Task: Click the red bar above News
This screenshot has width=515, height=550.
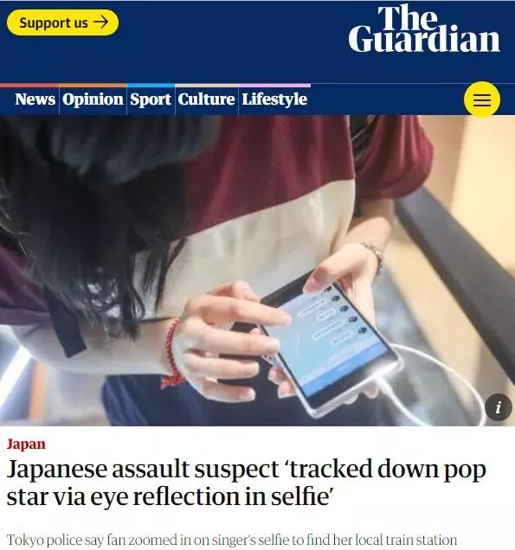Action: tap(29, 86)
